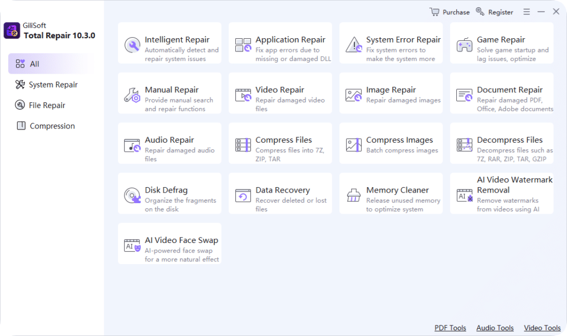This screenshot has width=567, height=336.
Task: Click 'Organize the fragments on the disk' text
Action: pyautogui.click(x=180, y=205)
